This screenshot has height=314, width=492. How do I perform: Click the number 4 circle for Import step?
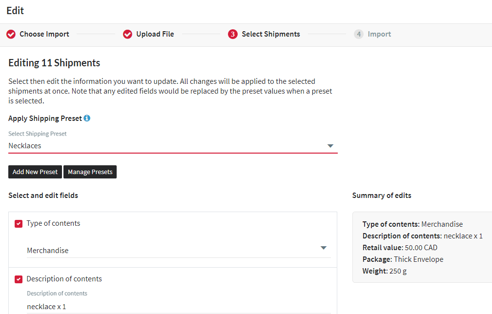[x=359, y=34]
